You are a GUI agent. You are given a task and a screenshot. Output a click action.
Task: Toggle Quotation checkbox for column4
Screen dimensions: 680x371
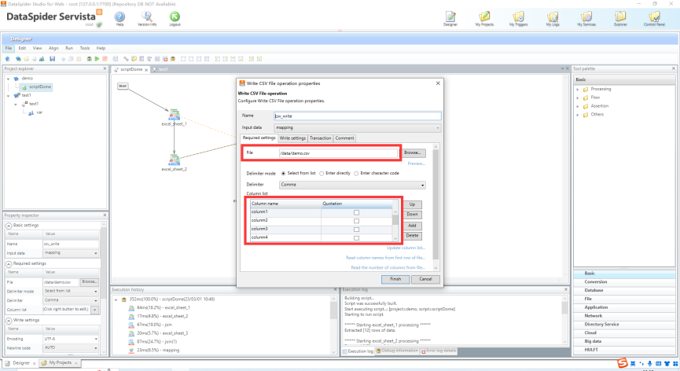pyautogui.click(x=356, y=238)
